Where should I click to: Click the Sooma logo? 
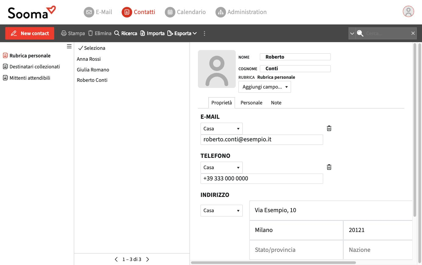click(x=32, y=12)
